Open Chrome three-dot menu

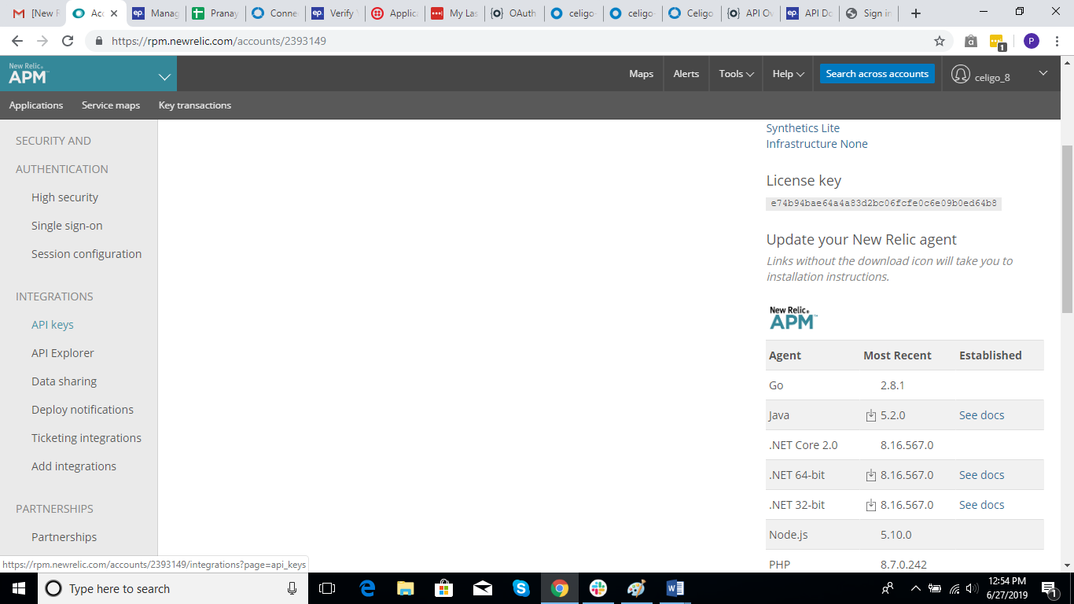tap(1057, 41)
